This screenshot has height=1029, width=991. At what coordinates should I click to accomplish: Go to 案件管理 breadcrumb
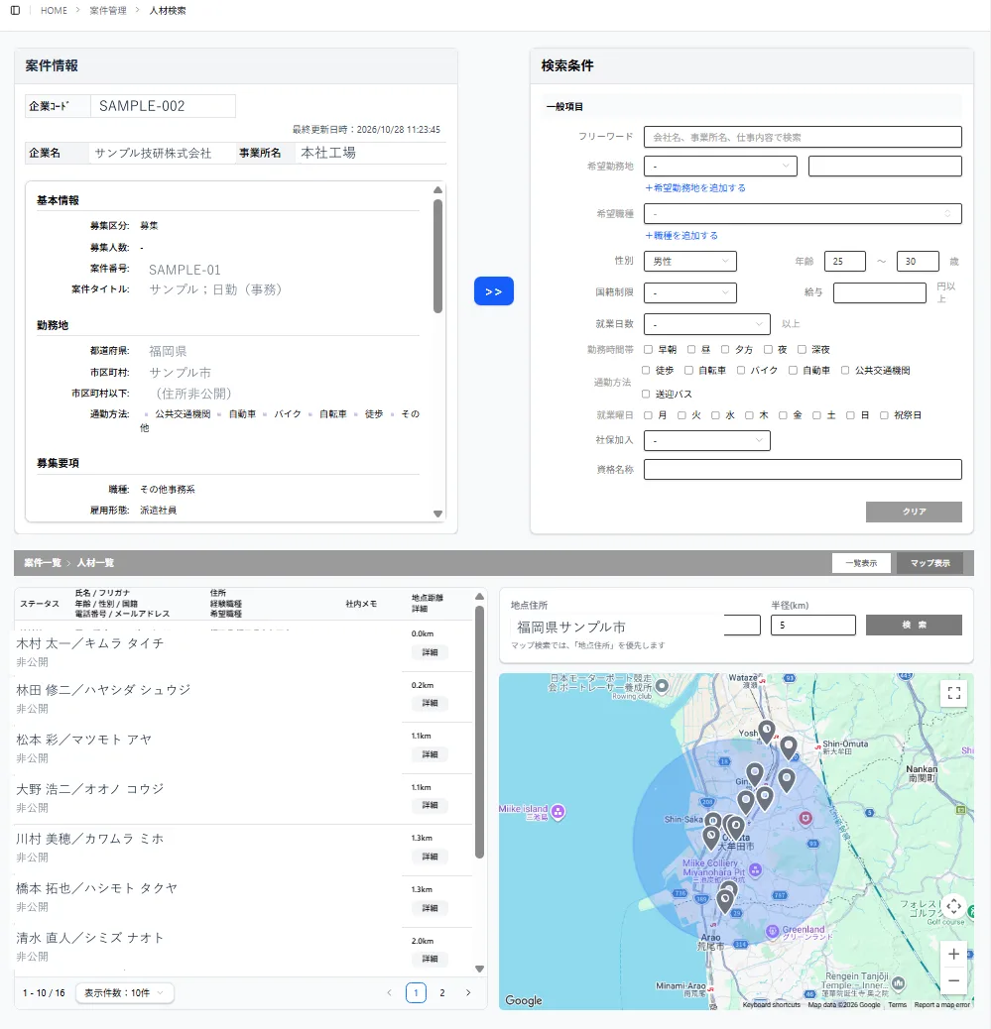pos(108,11)
